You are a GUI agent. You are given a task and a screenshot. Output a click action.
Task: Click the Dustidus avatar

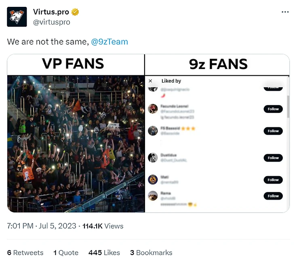pyautogui.click(x=152, y=158)
